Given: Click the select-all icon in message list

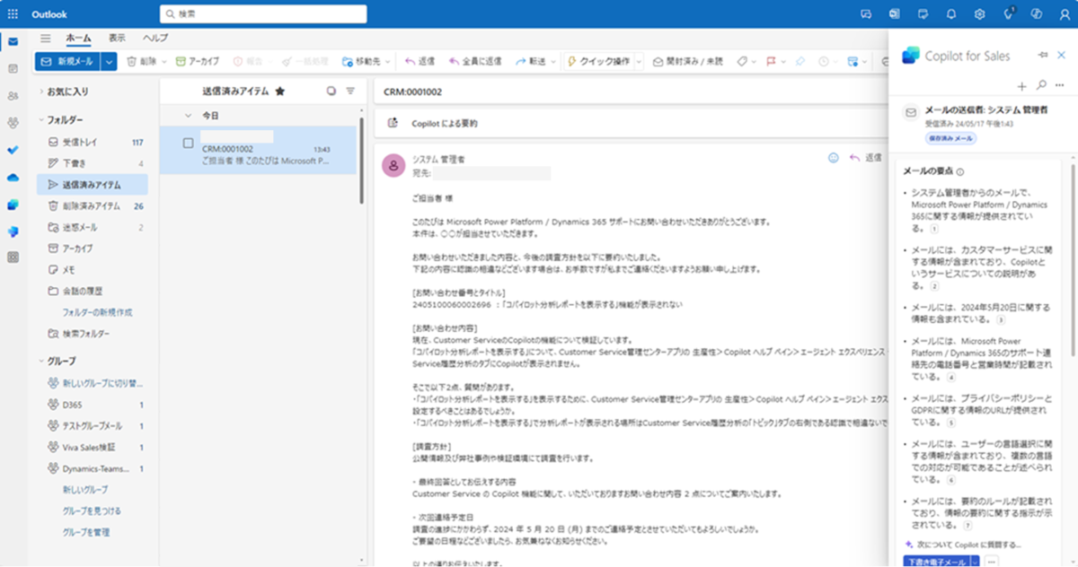Looking at the screenshot, I should 331,91.
